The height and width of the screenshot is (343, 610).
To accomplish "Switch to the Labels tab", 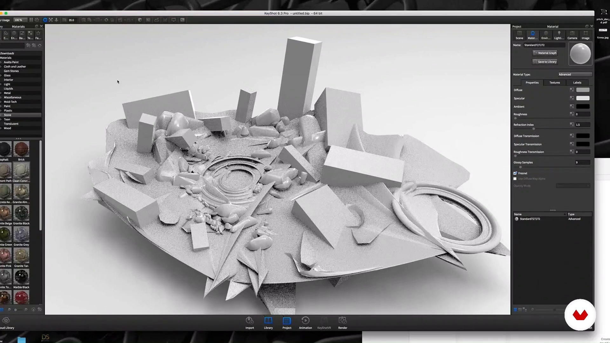I will tap(577, 83).
